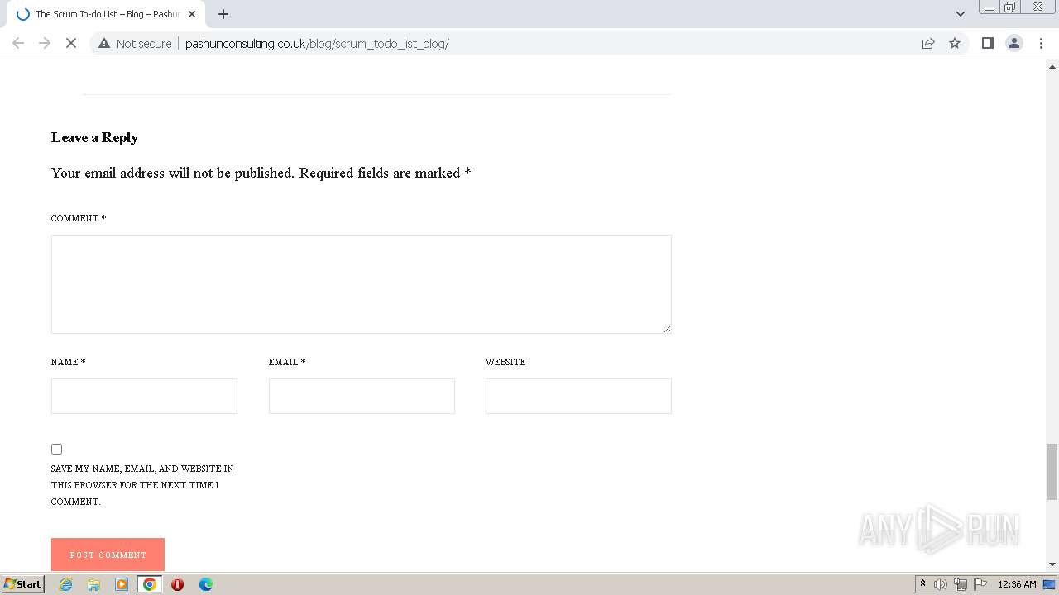Open Windows Start menu
This screenshot has height=595, width=1059.
tap(22, 583)
